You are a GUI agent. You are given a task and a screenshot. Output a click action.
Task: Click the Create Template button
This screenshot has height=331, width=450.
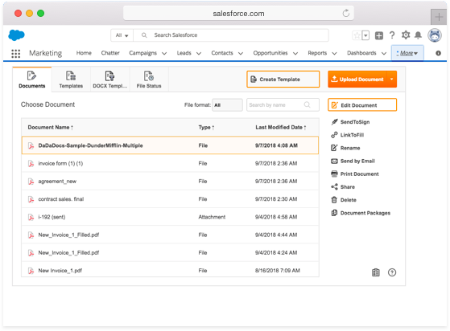[x=283, y=80]
